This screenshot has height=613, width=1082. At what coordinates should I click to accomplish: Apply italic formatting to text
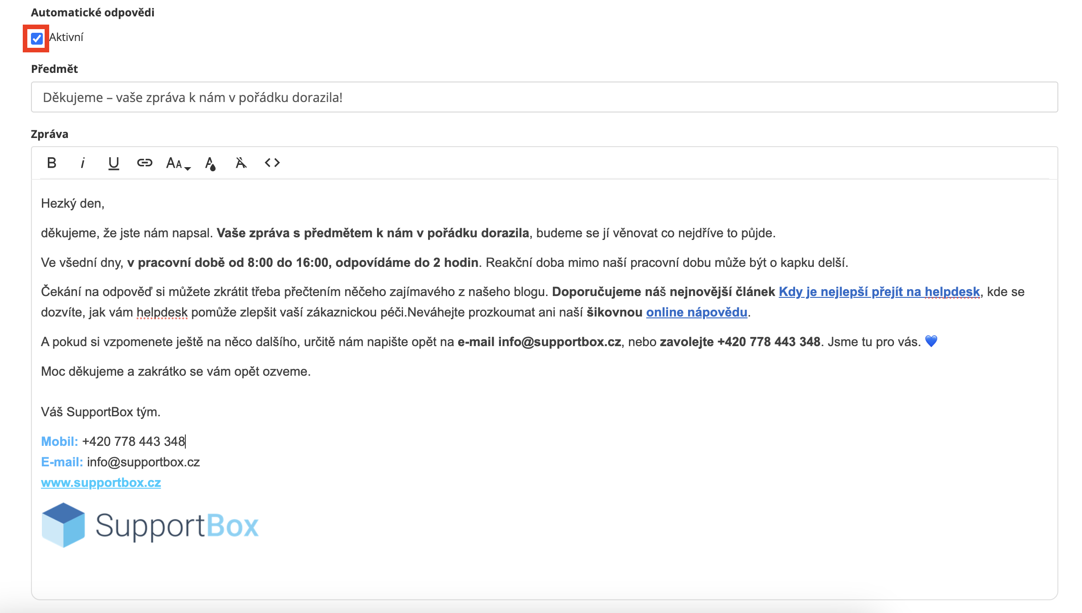[82, 163]
